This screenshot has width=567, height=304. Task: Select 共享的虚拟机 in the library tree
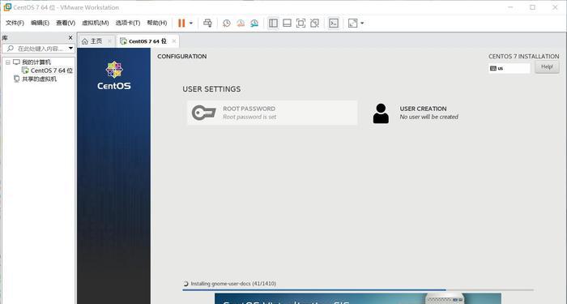[39, 79]
